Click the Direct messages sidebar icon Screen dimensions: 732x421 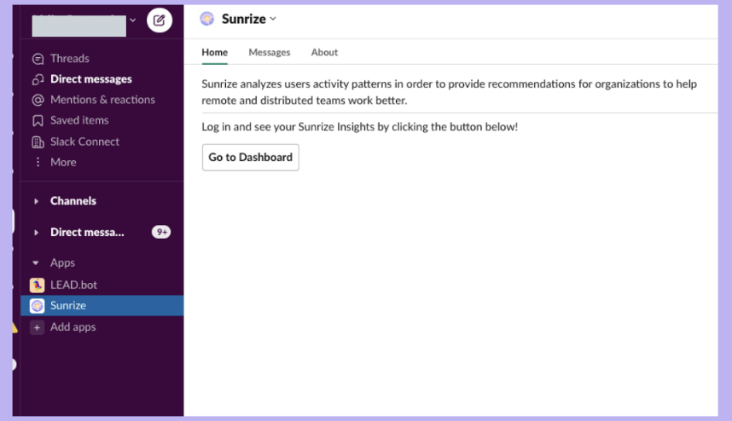(38, 79)
